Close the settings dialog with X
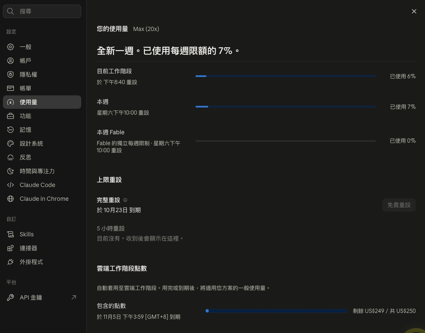 414,11
